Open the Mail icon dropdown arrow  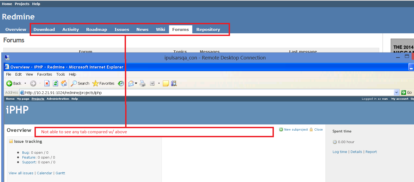[x=136, y=83]
